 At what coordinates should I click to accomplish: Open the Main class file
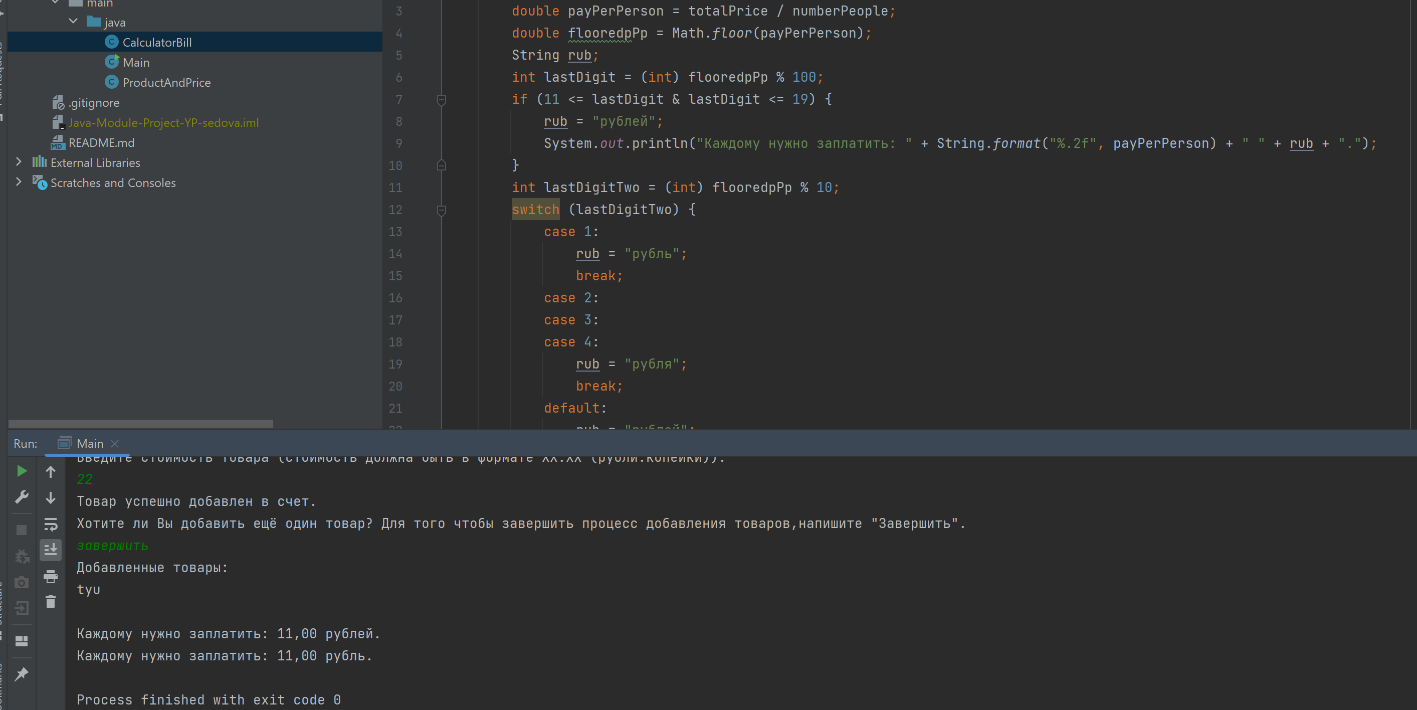[x=136, y=62]
